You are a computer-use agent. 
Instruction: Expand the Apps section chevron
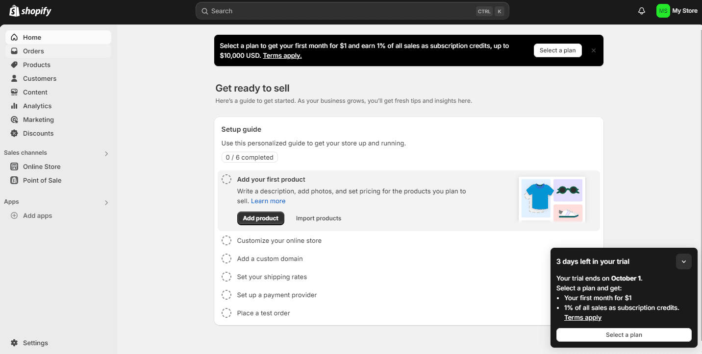pyautogui.click(x=106, y=203)
